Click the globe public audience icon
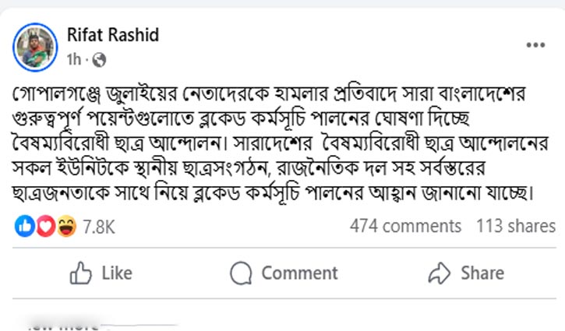 99,59
